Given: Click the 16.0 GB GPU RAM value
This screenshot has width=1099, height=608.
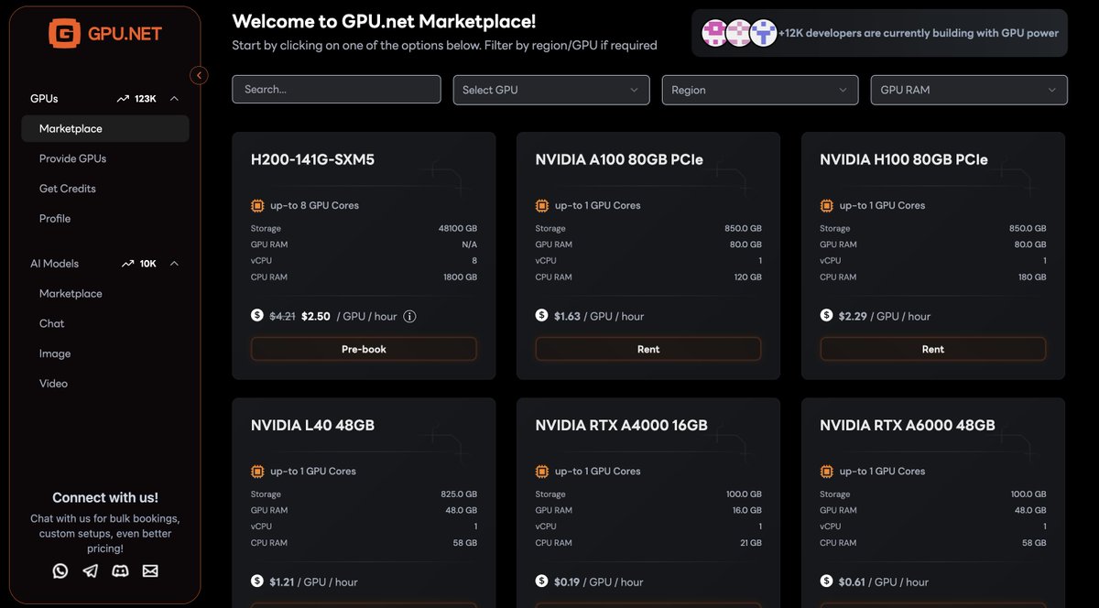Looking at the screenshot, I should coord(745,510).
